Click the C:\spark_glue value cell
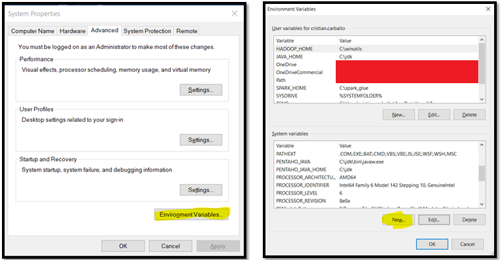Screen dimensions: 502x260 point(354,88)
